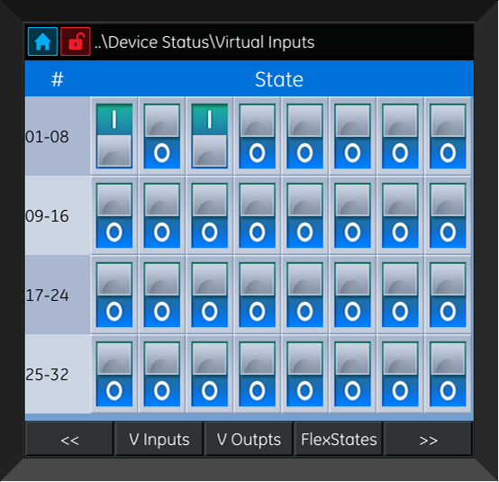Enable virtual input 23 switch
The height and width of the screenshot is (482, 499).
[x=400, y=295]
